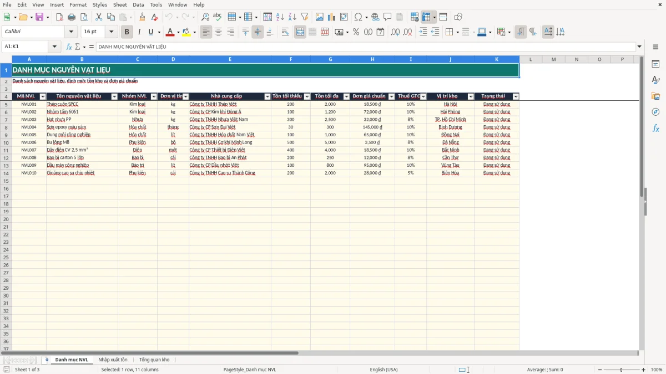
Task: Toggle Print Preview icon
Action: [83, 17]
